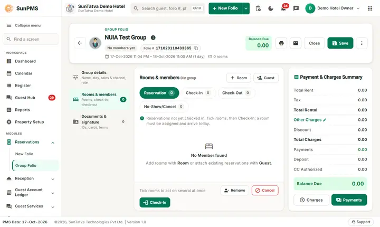Open the Demo Hotel Owner user menu
The image size is (380, 227).
332,8
